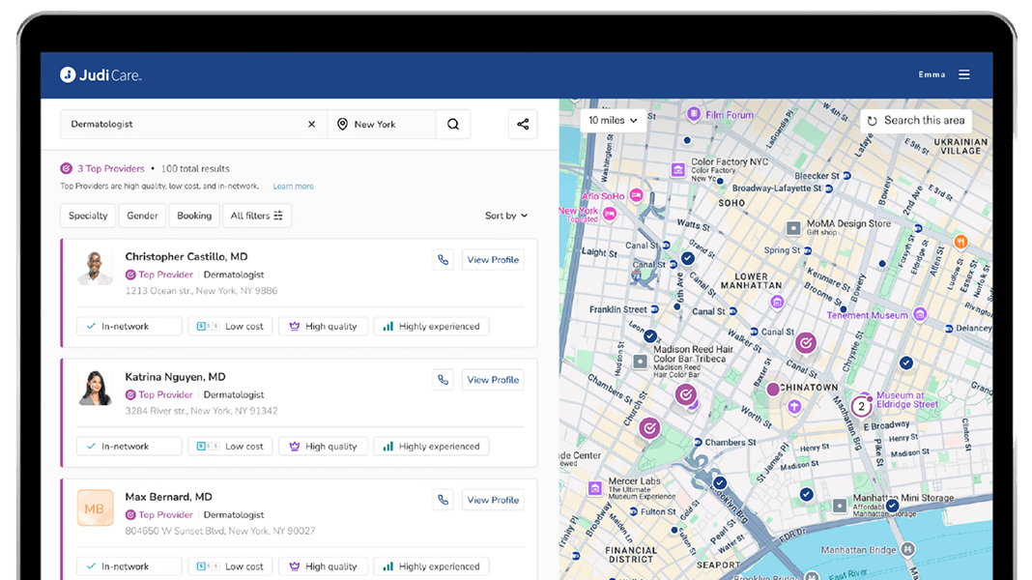Click the location pin icon
This screenshot has width=1032, height=580.
[342, 124]
